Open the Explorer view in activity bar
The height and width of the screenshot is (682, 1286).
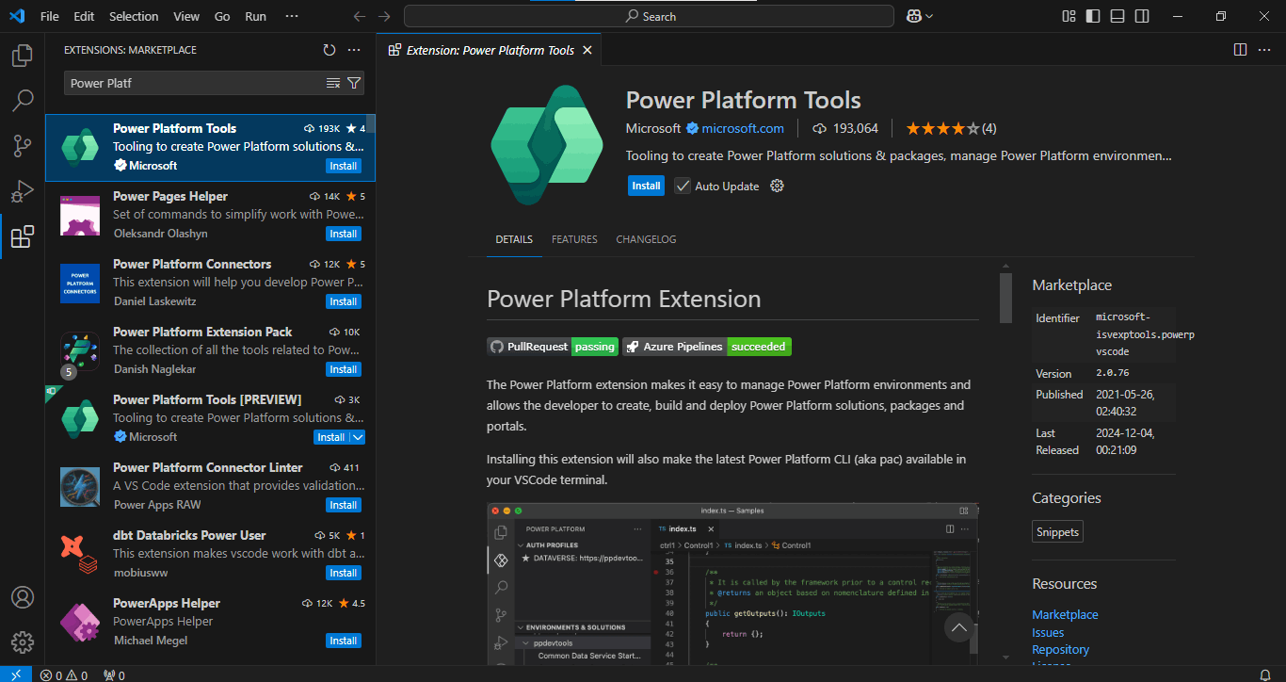22,56
